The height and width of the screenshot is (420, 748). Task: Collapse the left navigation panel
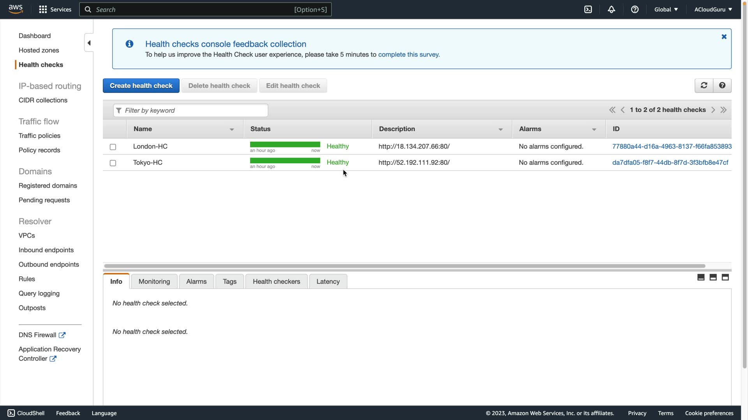[x=89, y=43]
